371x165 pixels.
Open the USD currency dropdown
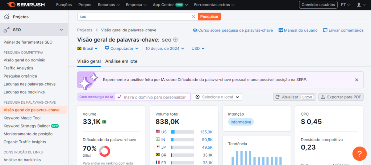click(x=198, y=48)
